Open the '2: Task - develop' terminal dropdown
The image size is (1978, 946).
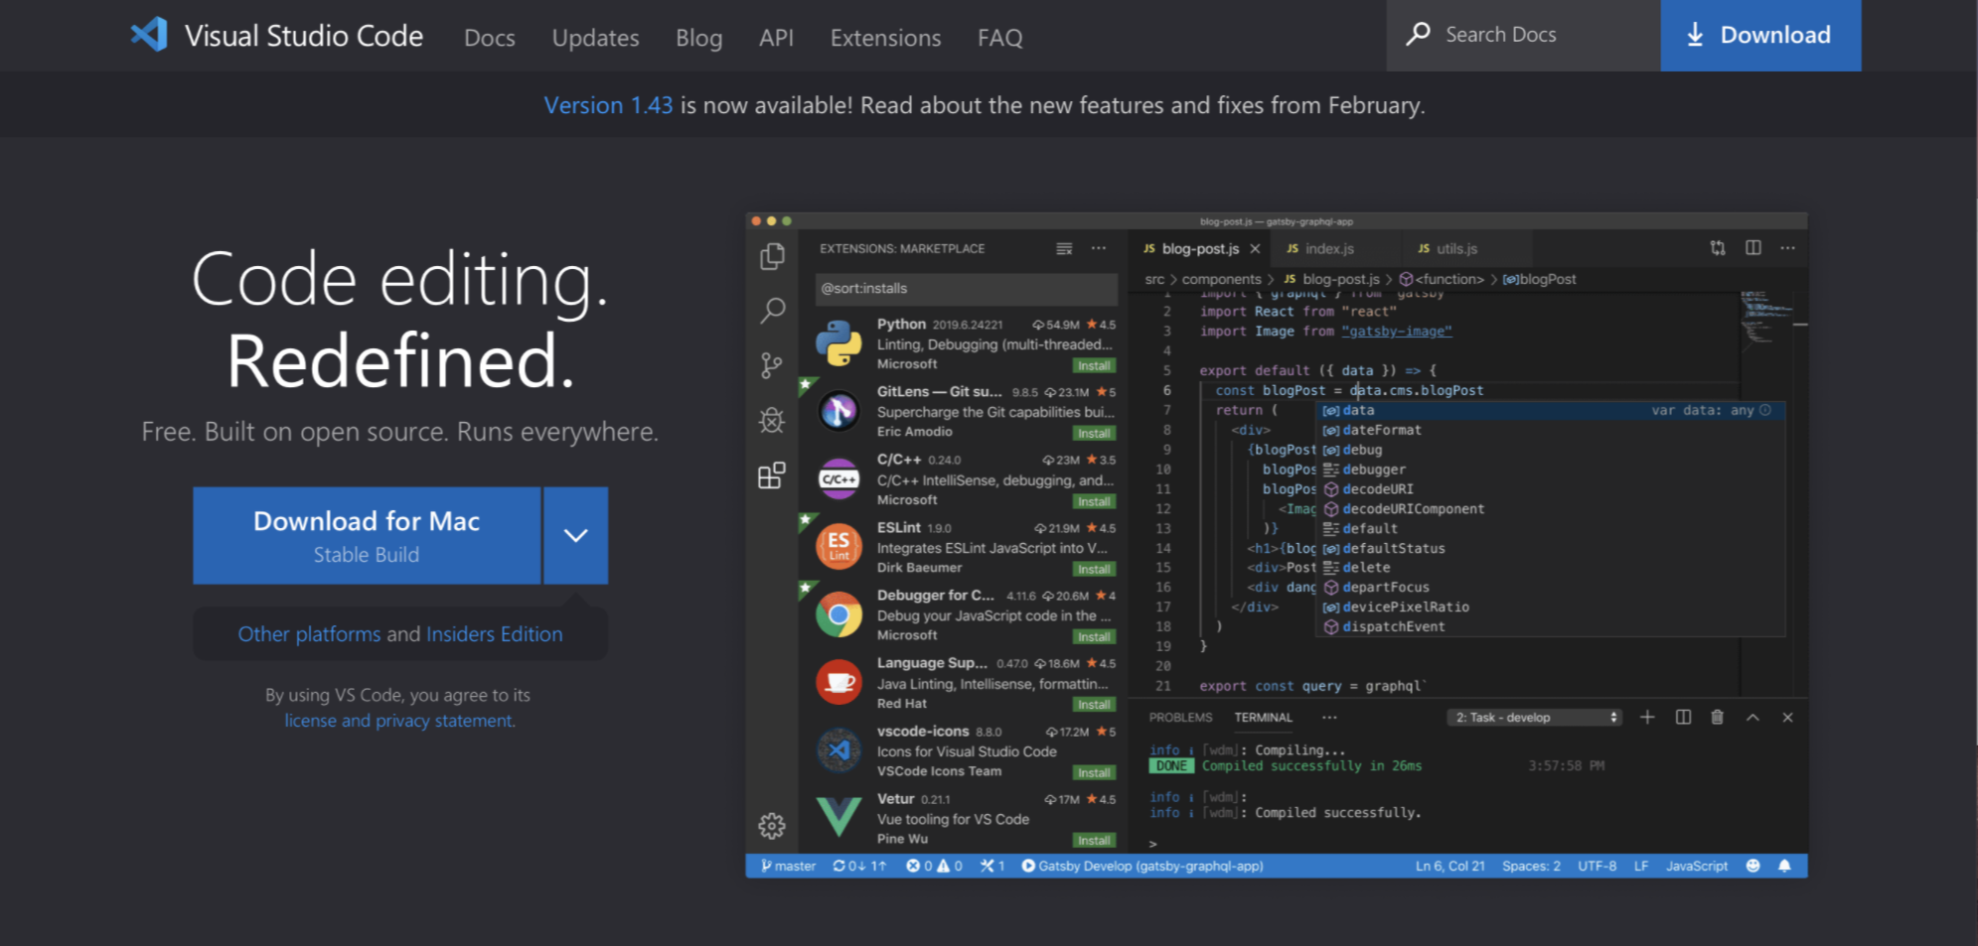coord(1534,717)
